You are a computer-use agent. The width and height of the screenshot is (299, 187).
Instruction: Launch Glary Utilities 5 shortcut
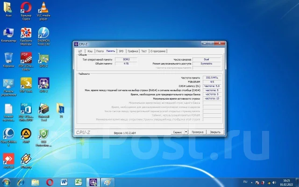pyautogui.click(x=8, y=137)
